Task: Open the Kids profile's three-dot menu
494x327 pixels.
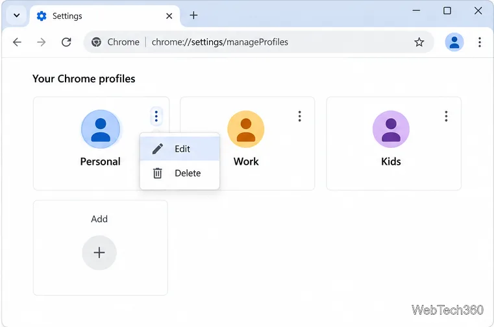Action: pos(446,116)
